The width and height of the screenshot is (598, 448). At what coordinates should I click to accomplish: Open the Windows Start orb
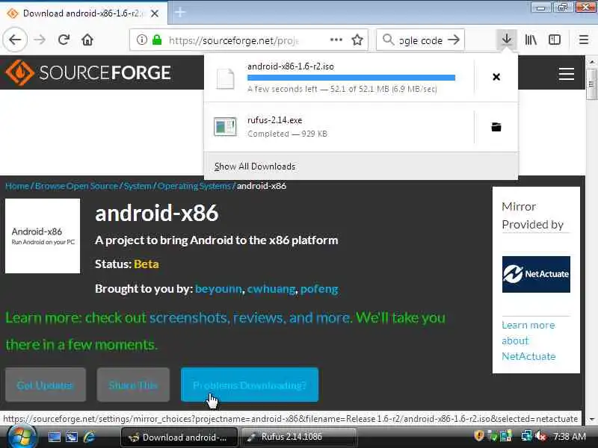pyautogui.click(x=21, y=437)
